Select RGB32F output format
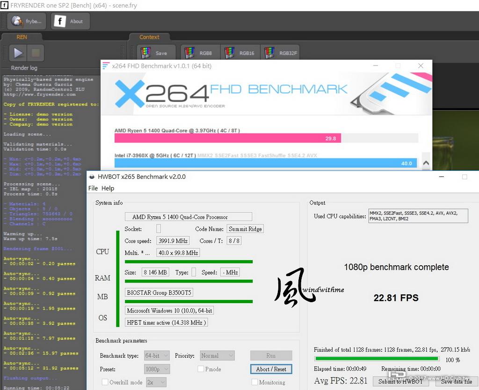479x390 pixels. click(x=280, y=53)
